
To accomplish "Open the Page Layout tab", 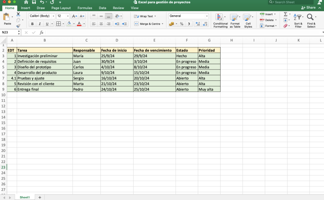I will 61,8.
